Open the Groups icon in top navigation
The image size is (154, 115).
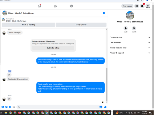(71, 6)
